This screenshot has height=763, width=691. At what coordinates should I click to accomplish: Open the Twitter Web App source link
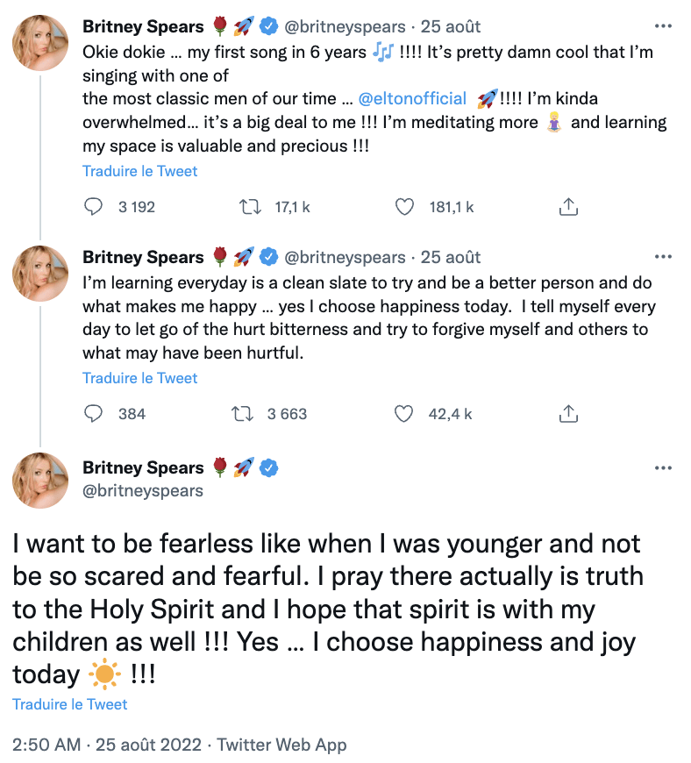281,745
